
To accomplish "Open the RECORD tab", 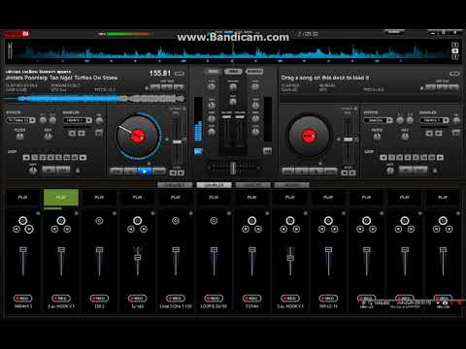I will [x=291, y=185].
